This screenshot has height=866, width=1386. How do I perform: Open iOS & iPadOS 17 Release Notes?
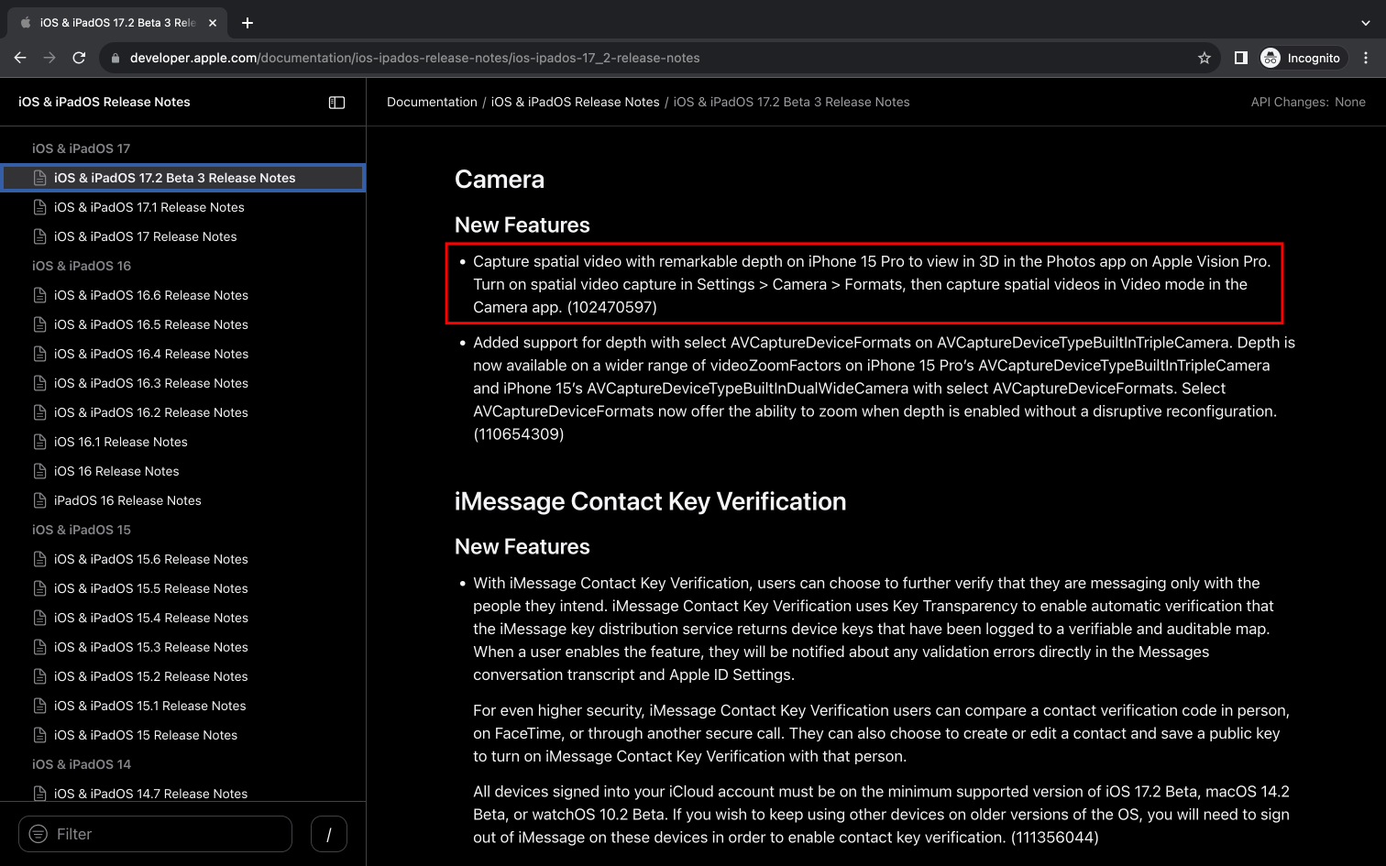[145, 236]
